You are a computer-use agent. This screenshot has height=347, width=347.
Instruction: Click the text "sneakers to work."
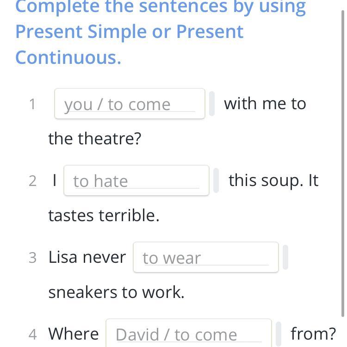116,292
